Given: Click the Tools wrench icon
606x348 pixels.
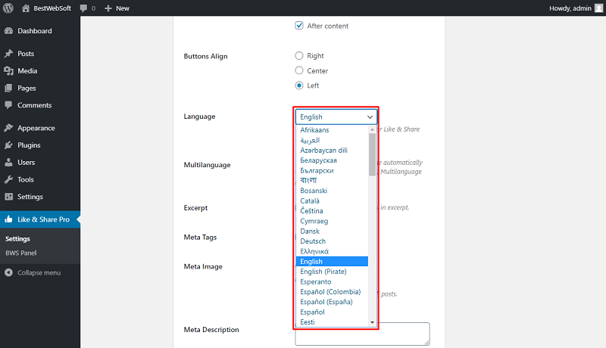Looking at the screenshot, I should [8, 179].
